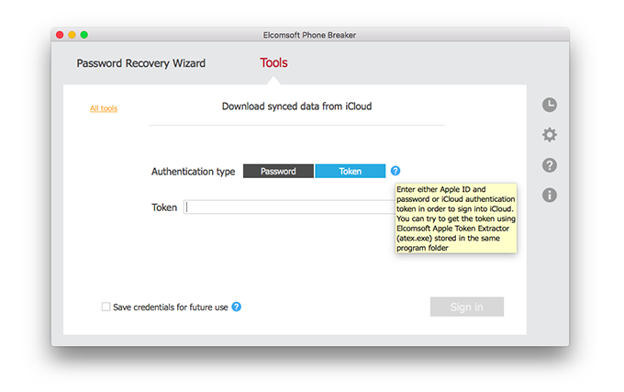Screen dimensions: 624x392
Task: Focus the Token input field
Action: click(290, 207)
